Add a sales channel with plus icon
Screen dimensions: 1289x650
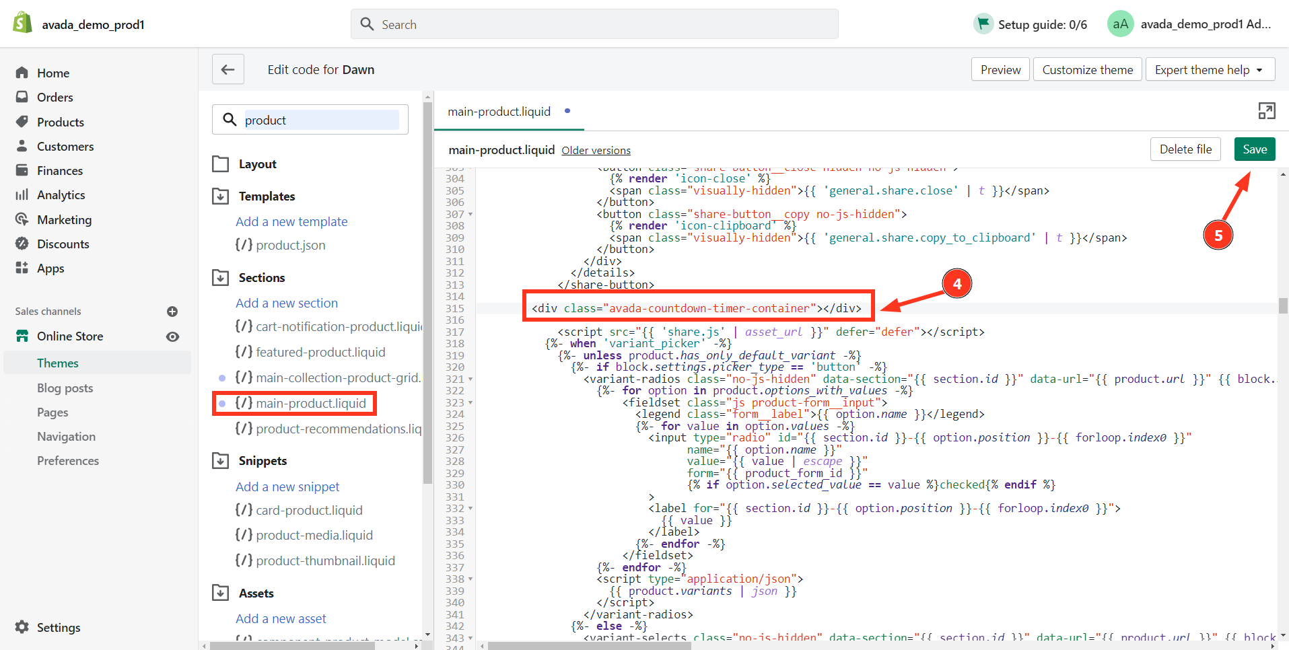[172, 312]
